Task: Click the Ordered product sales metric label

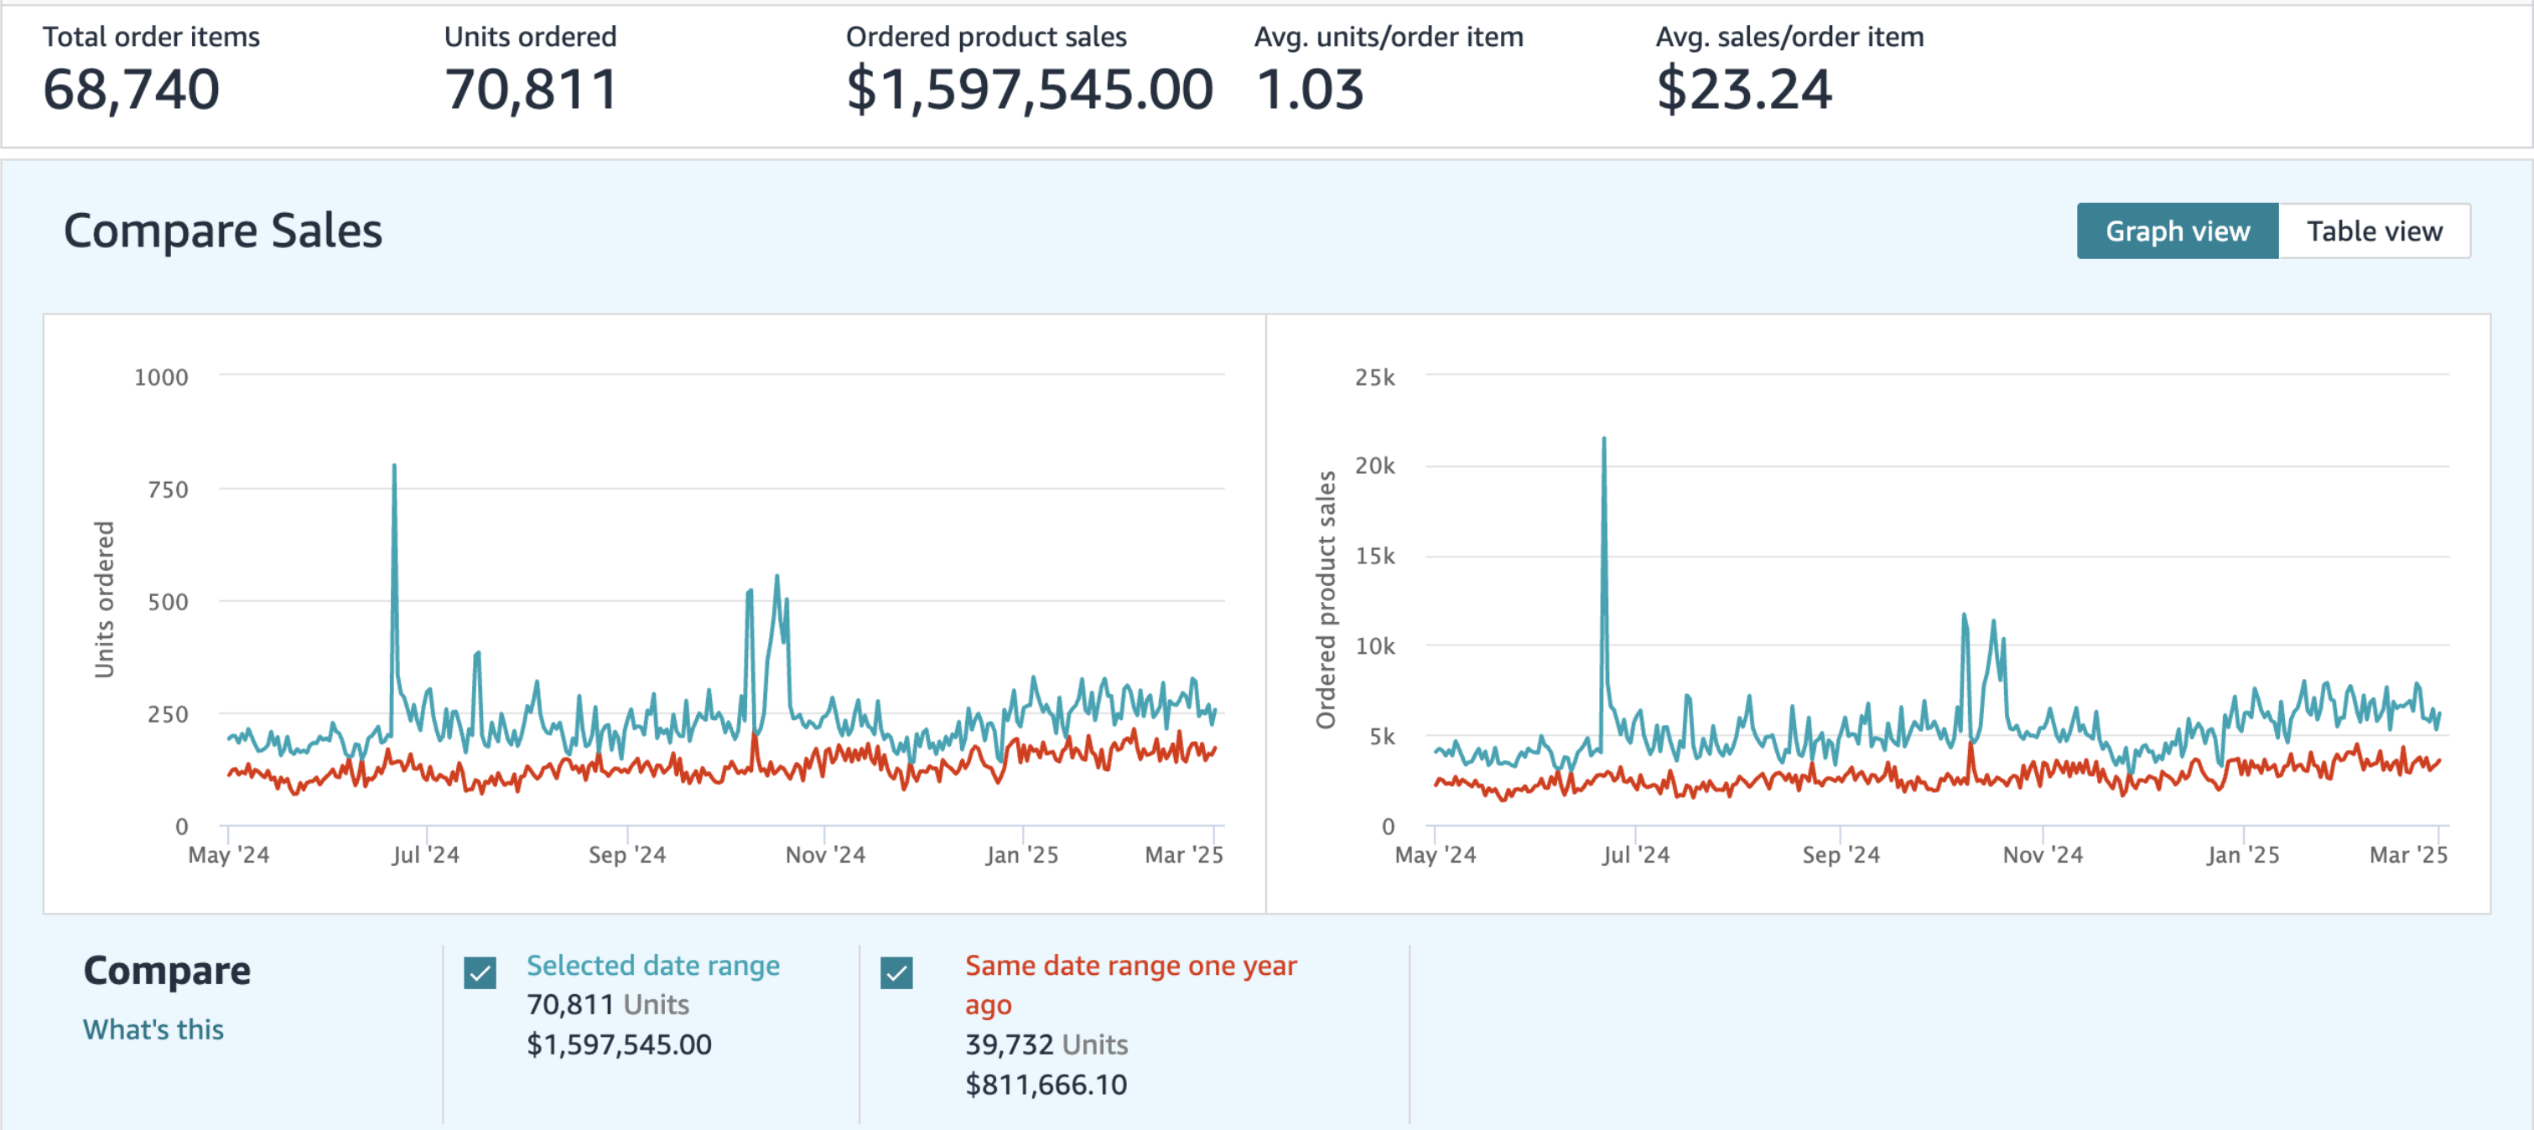Action: point(985,36)
